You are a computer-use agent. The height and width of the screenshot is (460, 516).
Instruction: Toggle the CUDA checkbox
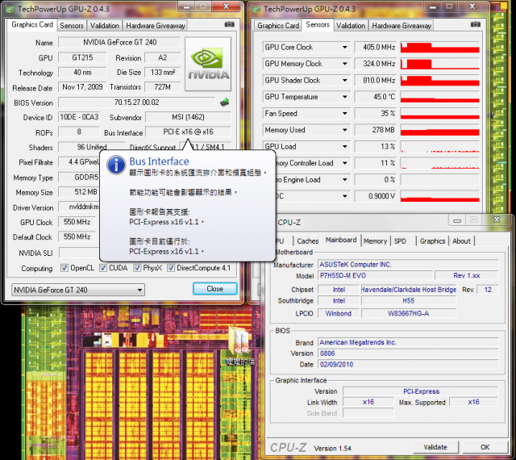(103, 268)
